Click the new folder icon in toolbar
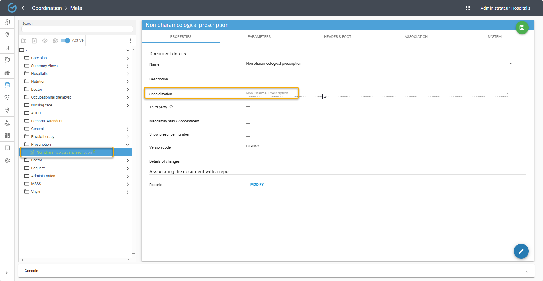543x281 pixels. tap(24, 41)
